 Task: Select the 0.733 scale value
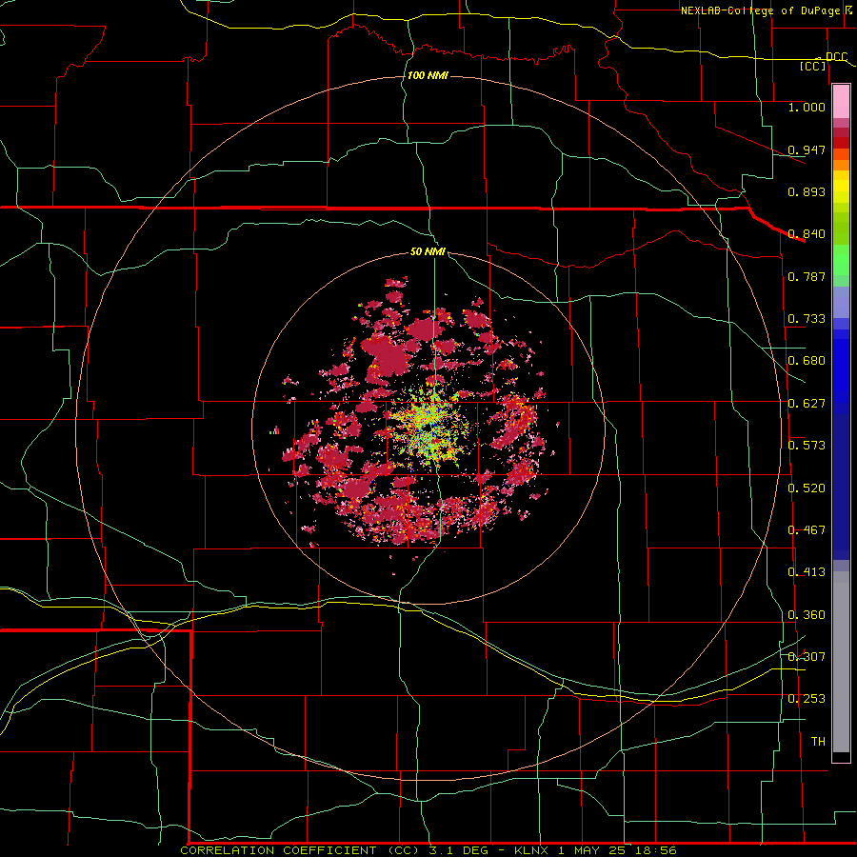pos(807,319)
